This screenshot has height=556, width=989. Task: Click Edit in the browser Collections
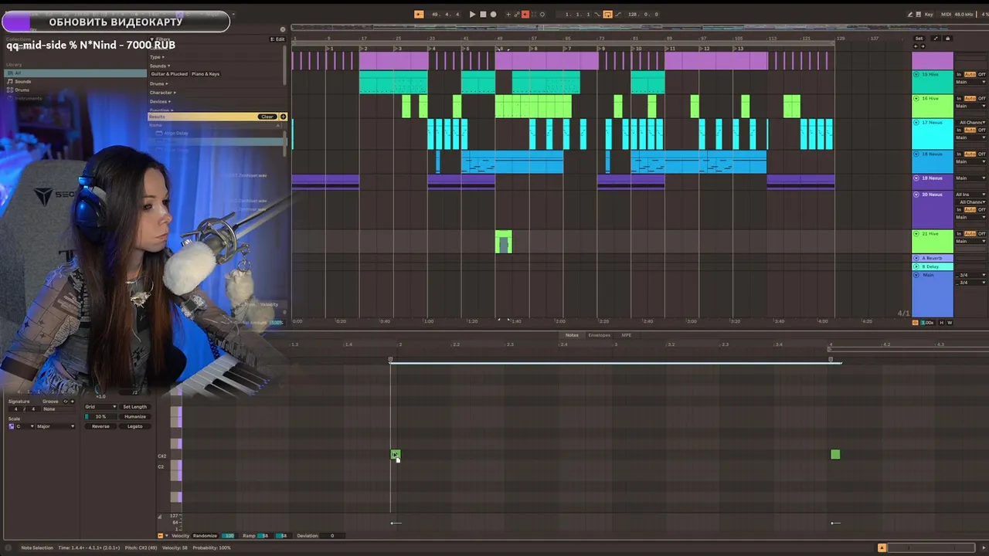tap(277, 39)
